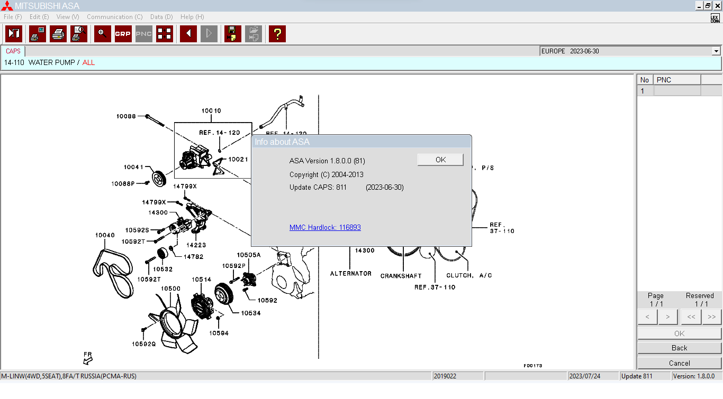The width and height of the screenshot is (723, 399).
Task: Open the Help question mark icon
Action: click(277, 34)
